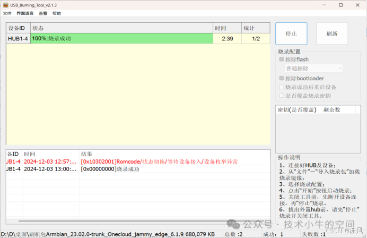This screenshot has height=238, width=367.
Task: Click the 总数 :2 status entry
Action: (233, 234)
